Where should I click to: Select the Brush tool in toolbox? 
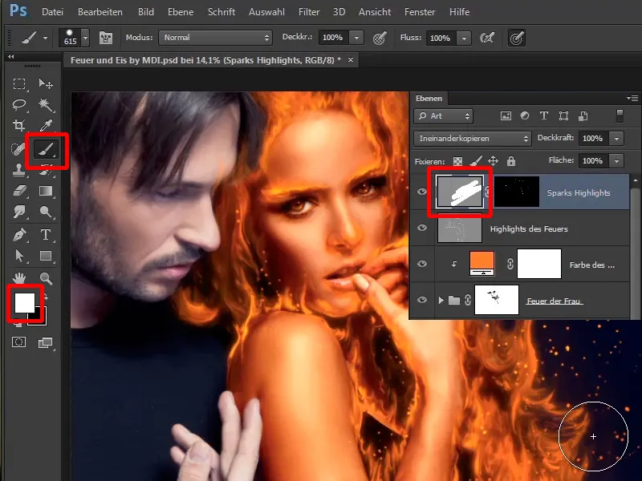click(45, 150)
